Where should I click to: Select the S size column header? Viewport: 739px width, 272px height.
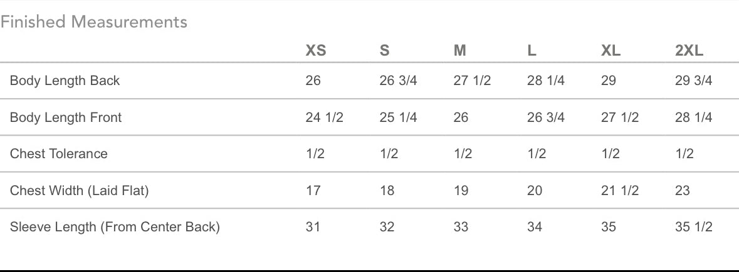pyautogui.click(x=384, y=51)
